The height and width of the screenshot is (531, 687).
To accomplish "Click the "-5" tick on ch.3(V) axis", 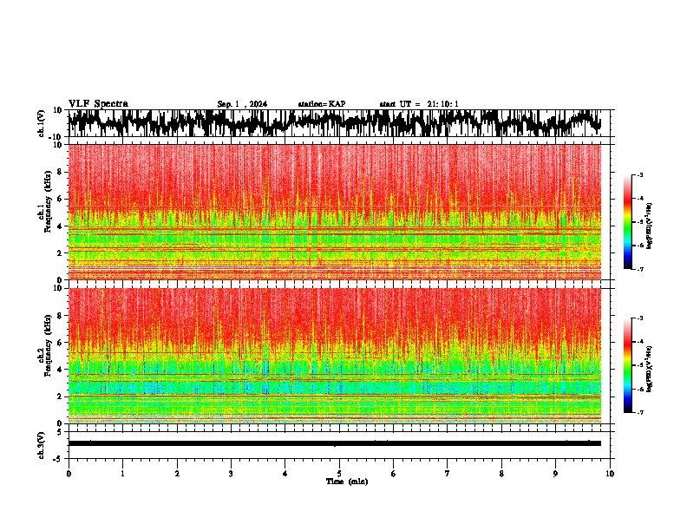I will [x=58, y=459].
